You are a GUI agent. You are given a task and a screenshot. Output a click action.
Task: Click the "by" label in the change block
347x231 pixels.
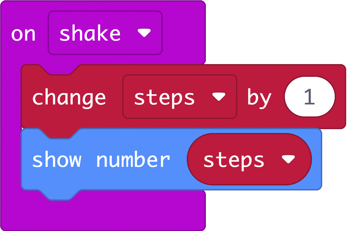[x=259, y=98]
